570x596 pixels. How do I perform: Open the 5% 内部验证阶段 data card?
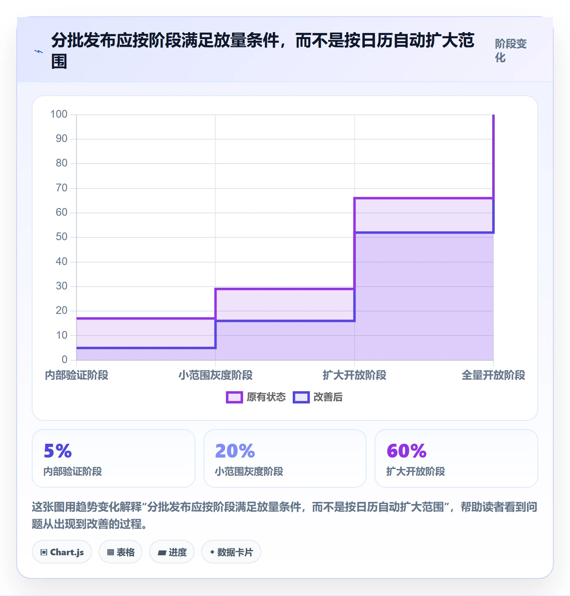coord(114,458)
